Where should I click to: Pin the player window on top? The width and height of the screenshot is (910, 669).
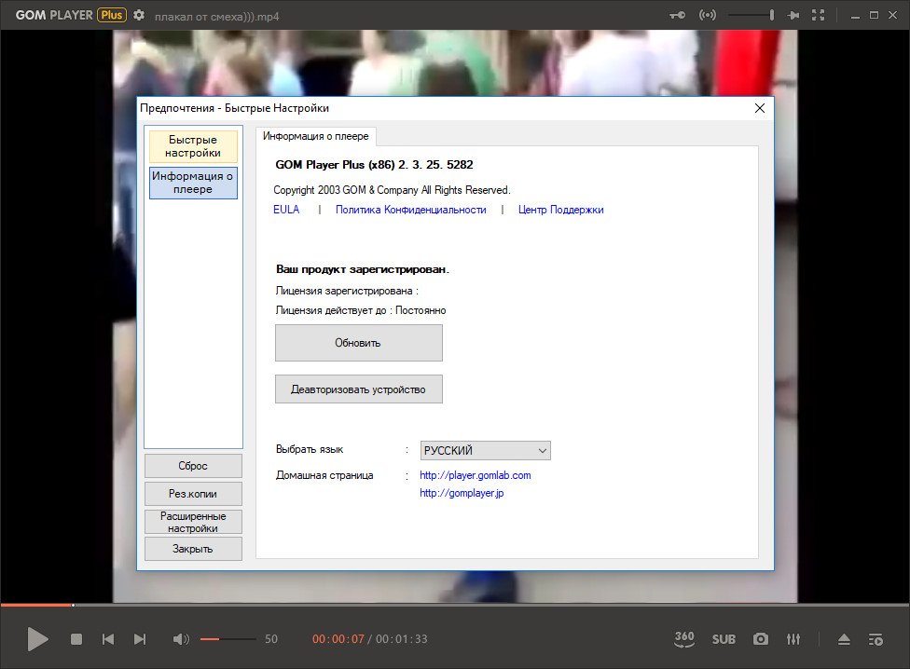click(x=793, y=15)
